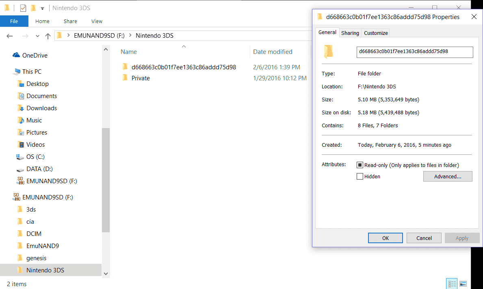
Task: Switch to Customize tab in Properties
Action: tap(376, 33)
